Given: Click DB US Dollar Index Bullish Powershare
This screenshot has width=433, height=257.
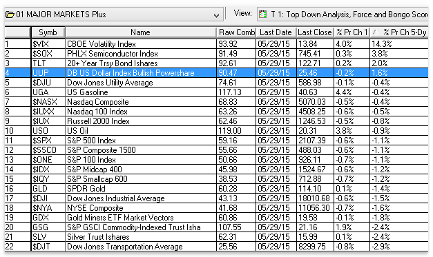Looking at the screenshot, I should (x=141, y=73).
